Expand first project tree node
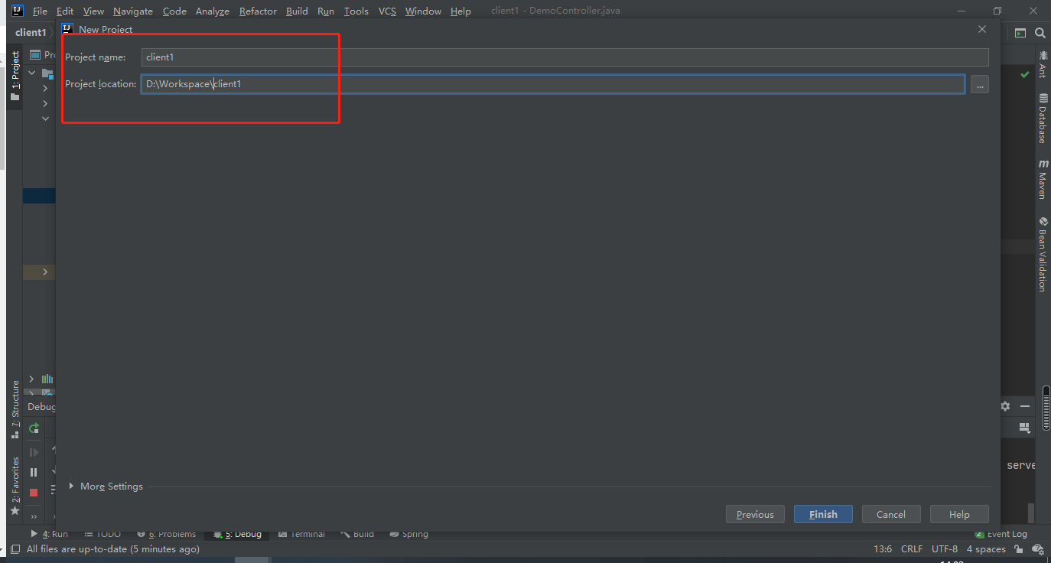Image resolution: width=1051 pixels, height=563 pixels. (32, 73)
